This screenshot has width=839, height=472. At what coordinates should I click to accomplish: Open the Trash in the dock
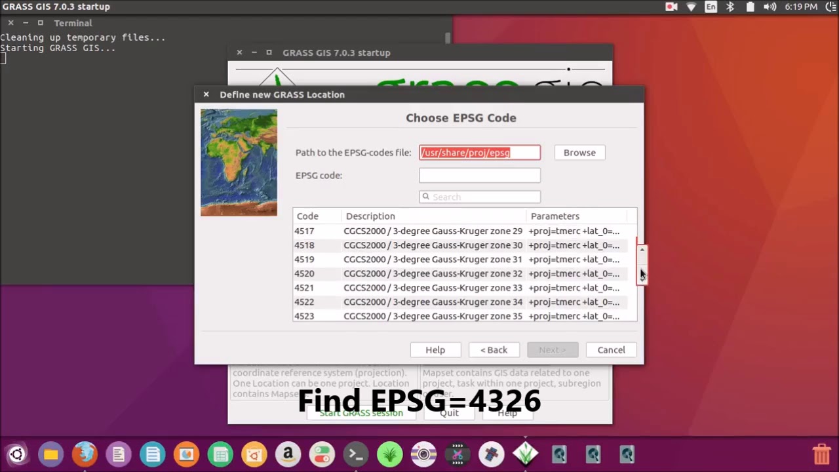coord(822,454)
